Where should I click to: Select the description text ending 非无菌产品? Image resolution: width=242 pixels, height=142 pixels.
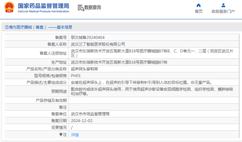pyautogui.click(x=142, y=83)
